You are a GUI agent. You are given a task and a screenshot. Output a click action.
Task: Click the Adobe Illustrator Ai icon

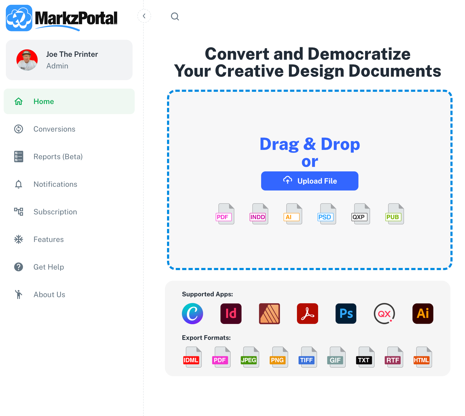423,314
